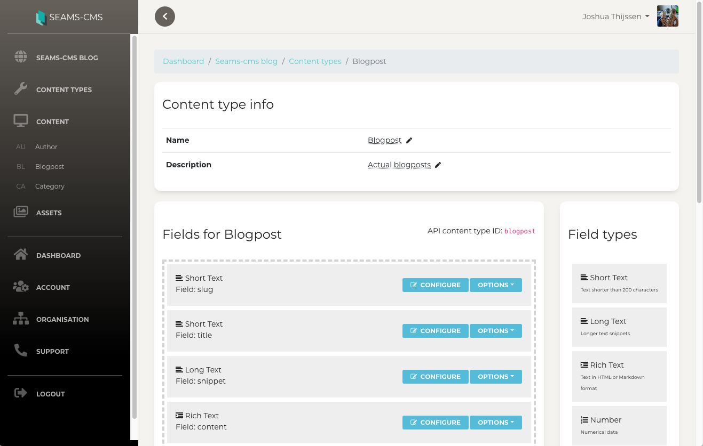Screen dimensions: 703x446
Task: Click Content types breadcrumb link
Action: click(x=315, y=61)
